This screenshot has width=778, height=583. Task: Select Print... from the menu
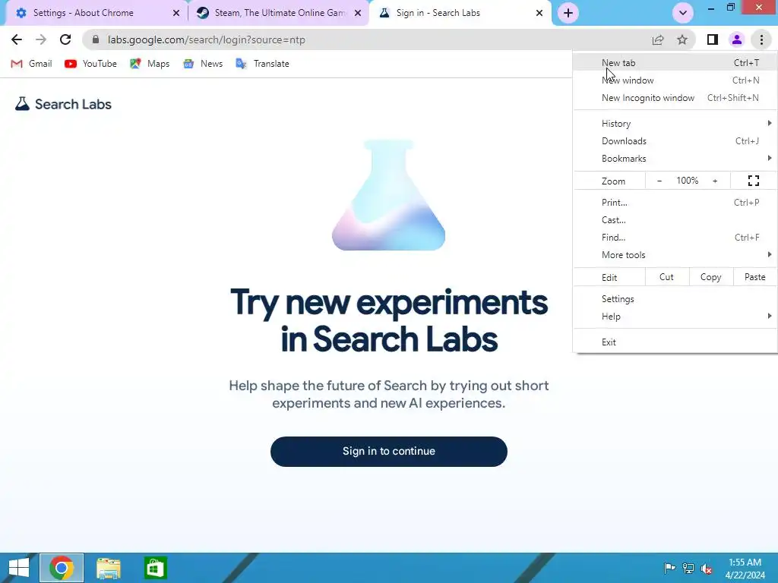pos(675,202)
